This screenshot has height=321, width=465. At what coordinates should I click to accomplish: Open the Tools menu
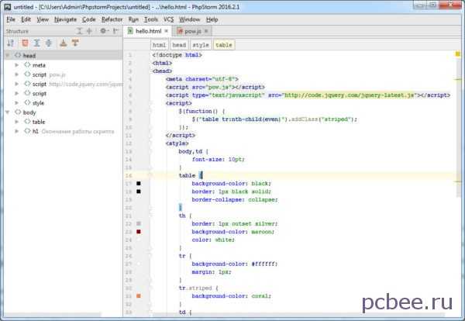(x=151, y=19)
